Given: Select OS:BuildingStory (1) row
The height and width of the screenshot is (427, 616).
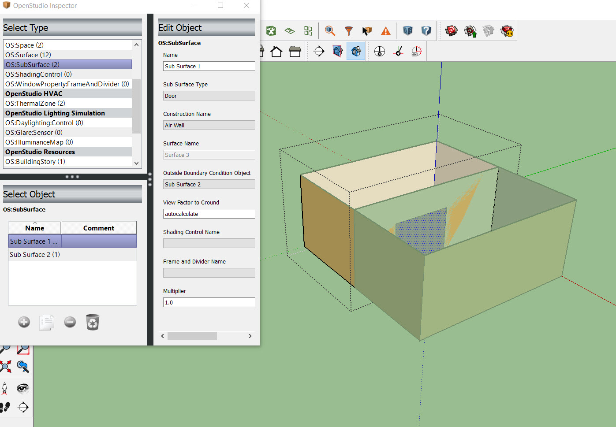Looking at the screenshot, I should click(68, 161).
